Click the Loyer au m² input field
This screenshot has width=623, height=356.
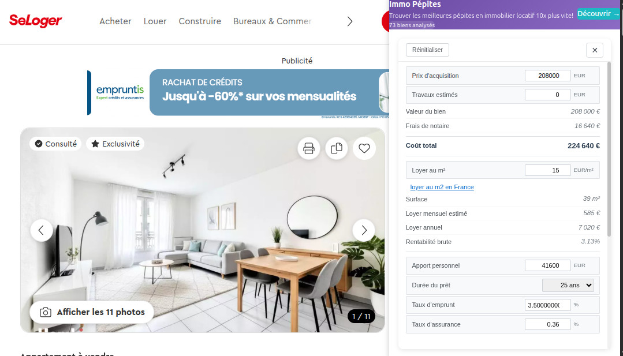tap(547, 170)
